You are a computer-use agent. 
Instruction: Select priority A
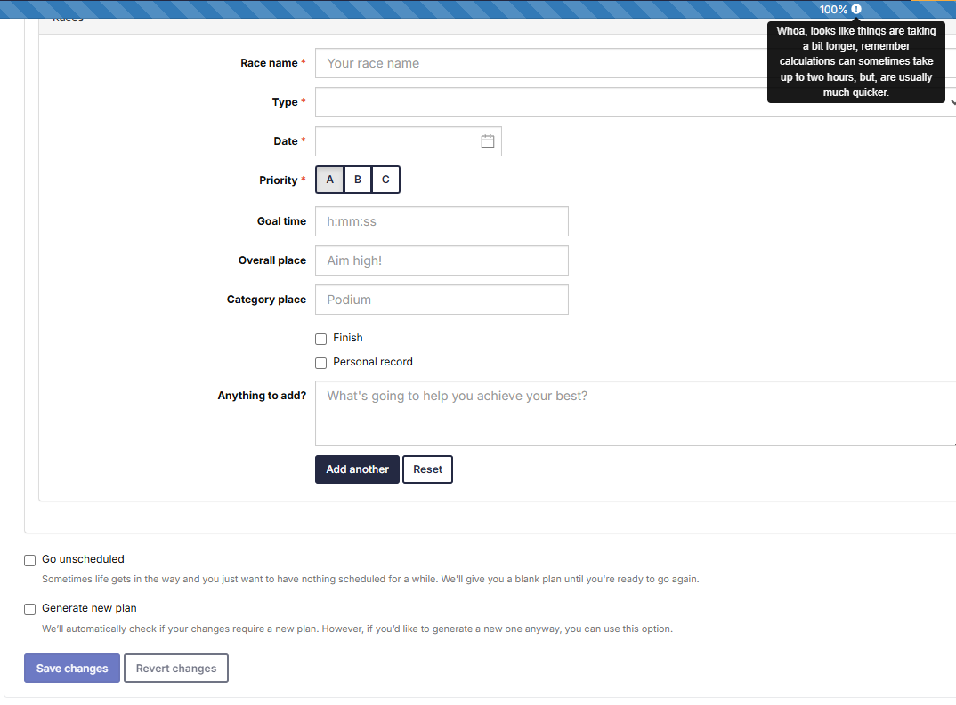tap(329, 180)
